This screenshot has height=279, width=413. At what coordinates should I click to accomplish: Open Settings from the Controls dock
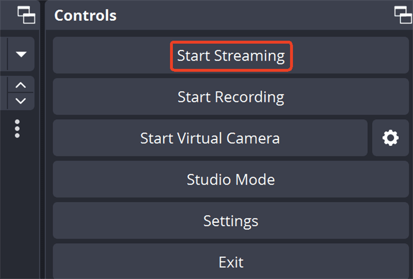coord(231,221)
